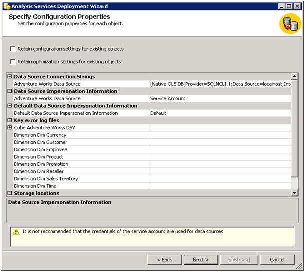Image resolution: width=305 pixels, height=272 pixels.
Task: Go to previous page with Back button
Action: [165, 260]
